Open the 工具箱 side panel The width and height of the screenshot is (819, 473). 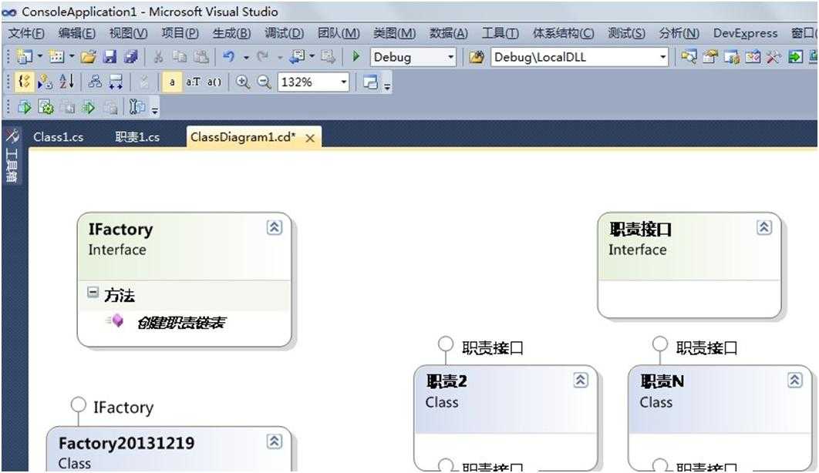click(12, 156)
